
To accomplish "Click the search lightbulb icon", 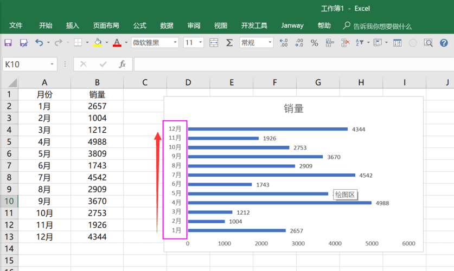I will 346,25.
